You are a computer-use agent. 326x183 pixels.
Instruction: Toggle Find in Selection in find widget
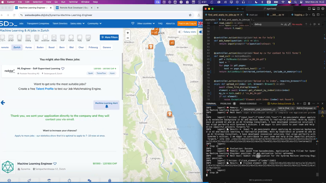pyautogui.click(x=315, y=24)
